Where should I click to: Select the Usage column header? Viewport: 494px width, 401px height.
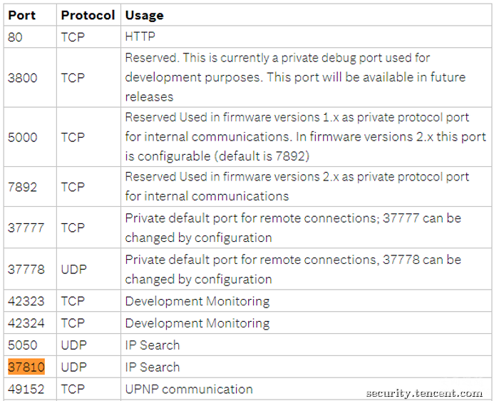(x=144, y=15)
